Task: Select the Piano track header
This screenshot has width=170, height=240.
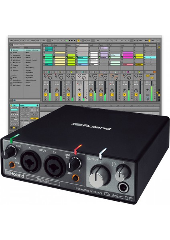Action: [x=103, y=45]
